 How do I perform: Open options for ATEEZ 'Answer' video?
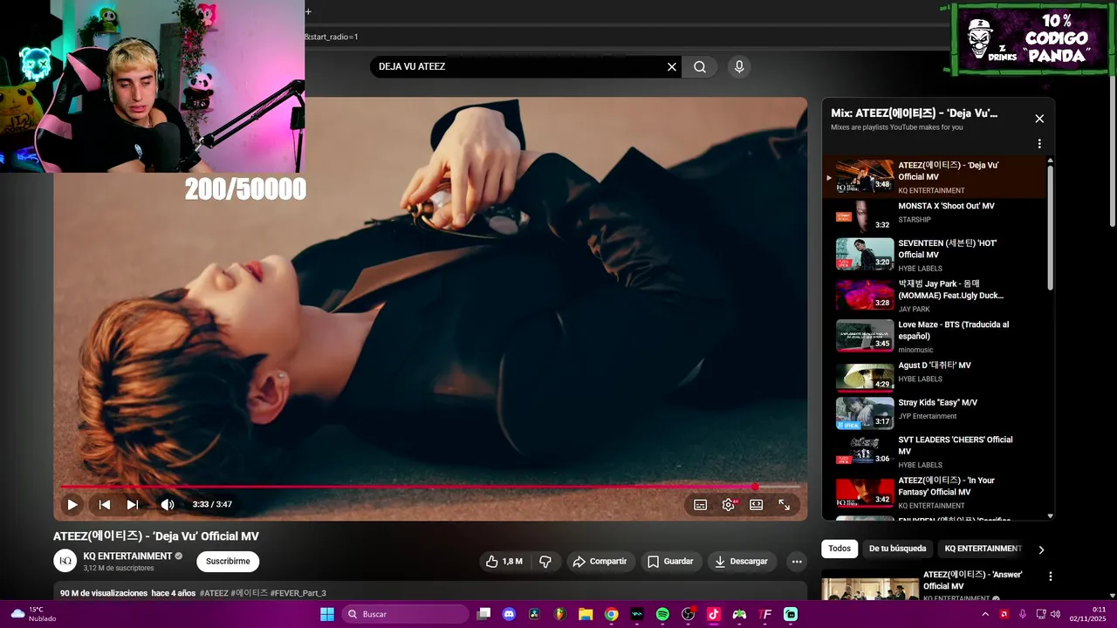click(x=1051, y=577)
